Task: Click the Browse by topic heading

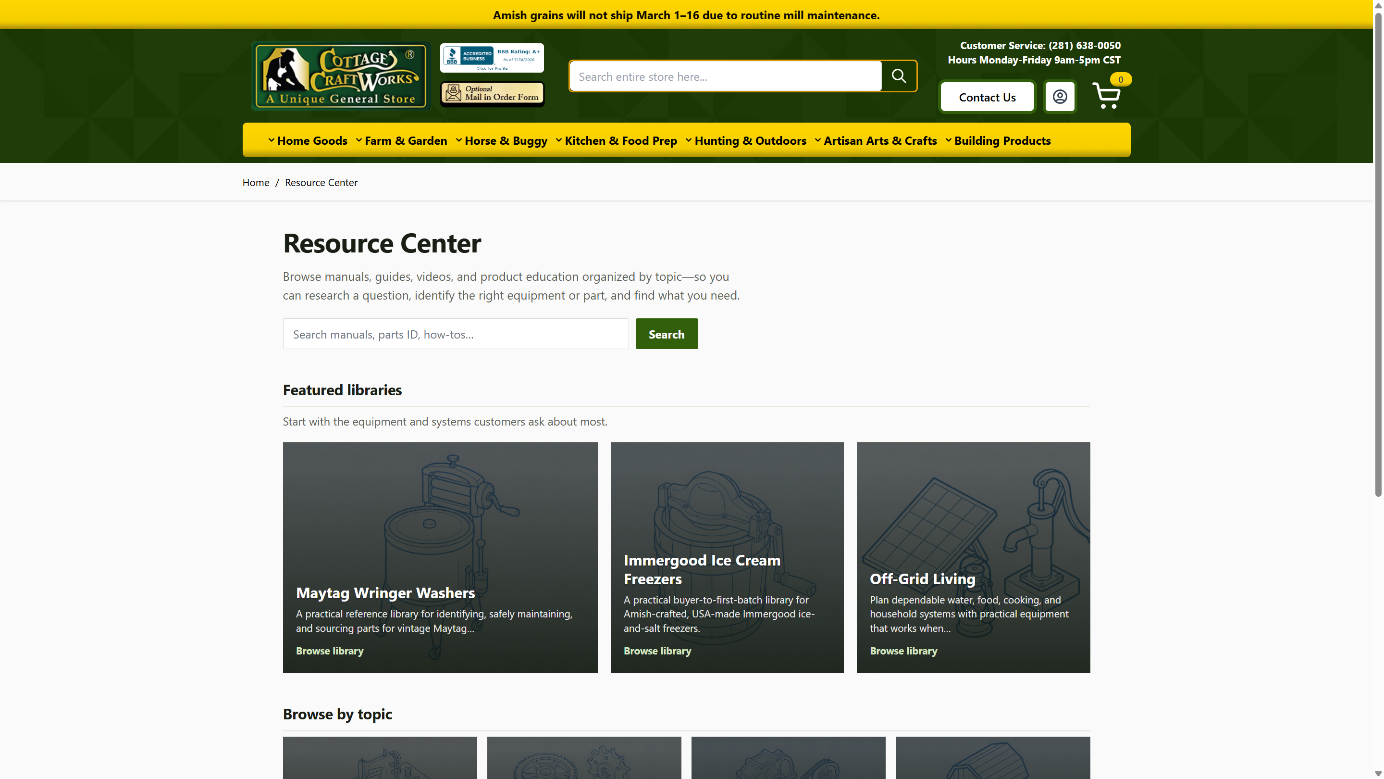Action: point(337,714)
